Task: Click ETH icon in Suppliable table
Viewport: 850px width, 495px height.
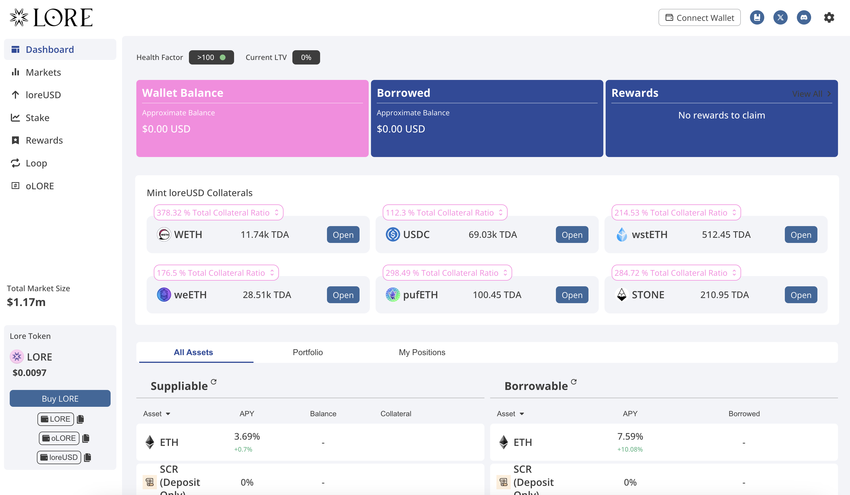Action: coord(150,442)
